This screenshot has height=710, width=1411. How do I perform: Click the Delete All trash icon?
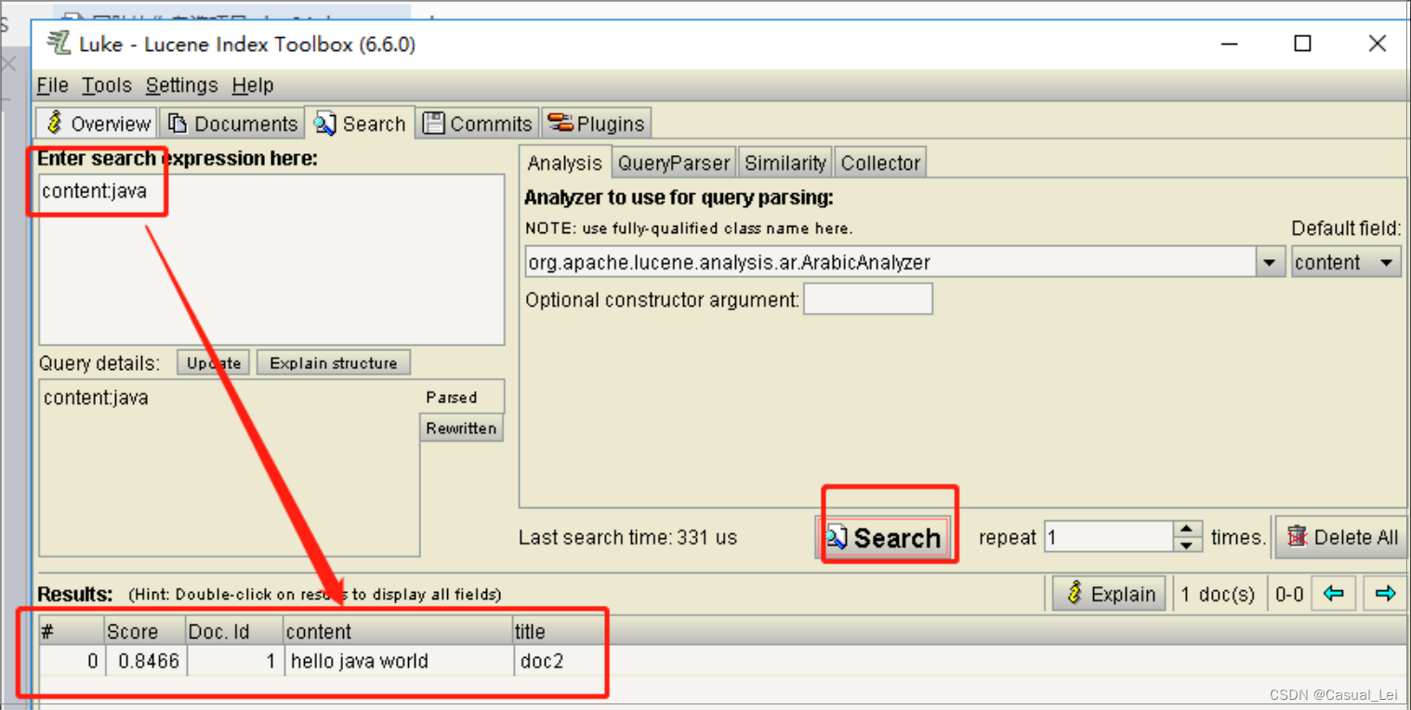[x=1298, y=537]
